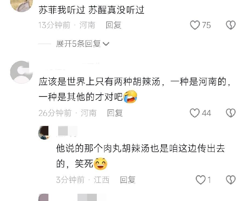Open the partially visible bottom reply avatar
The height and width of the screenshot is (201, 248).
(x=44, y=197)
